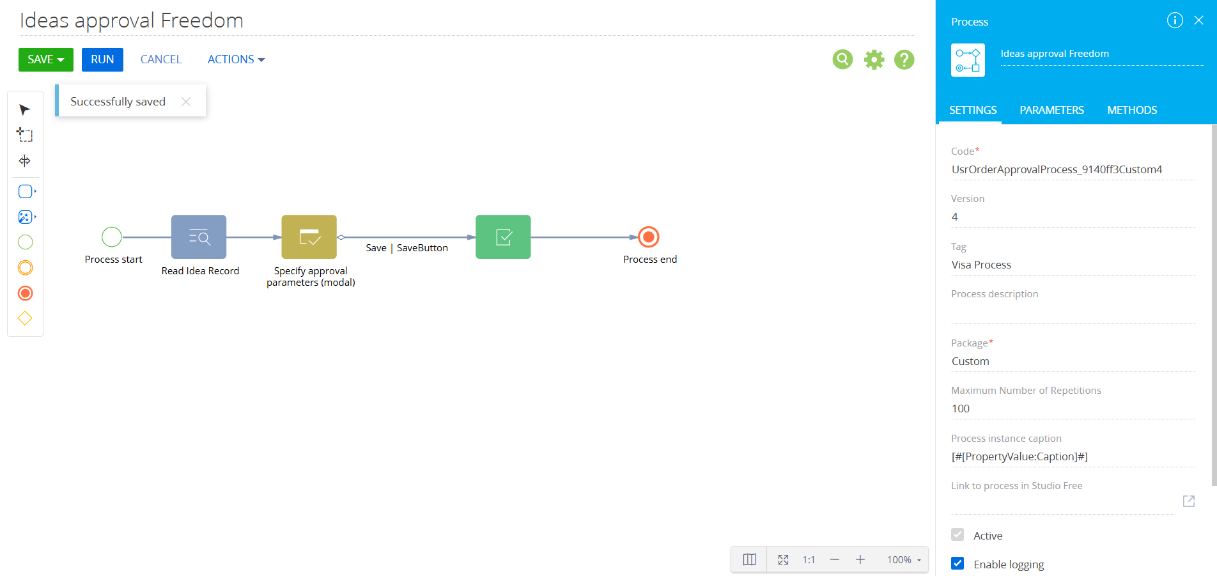
Task: Select the Read Idea Record element
Action: 199,237
